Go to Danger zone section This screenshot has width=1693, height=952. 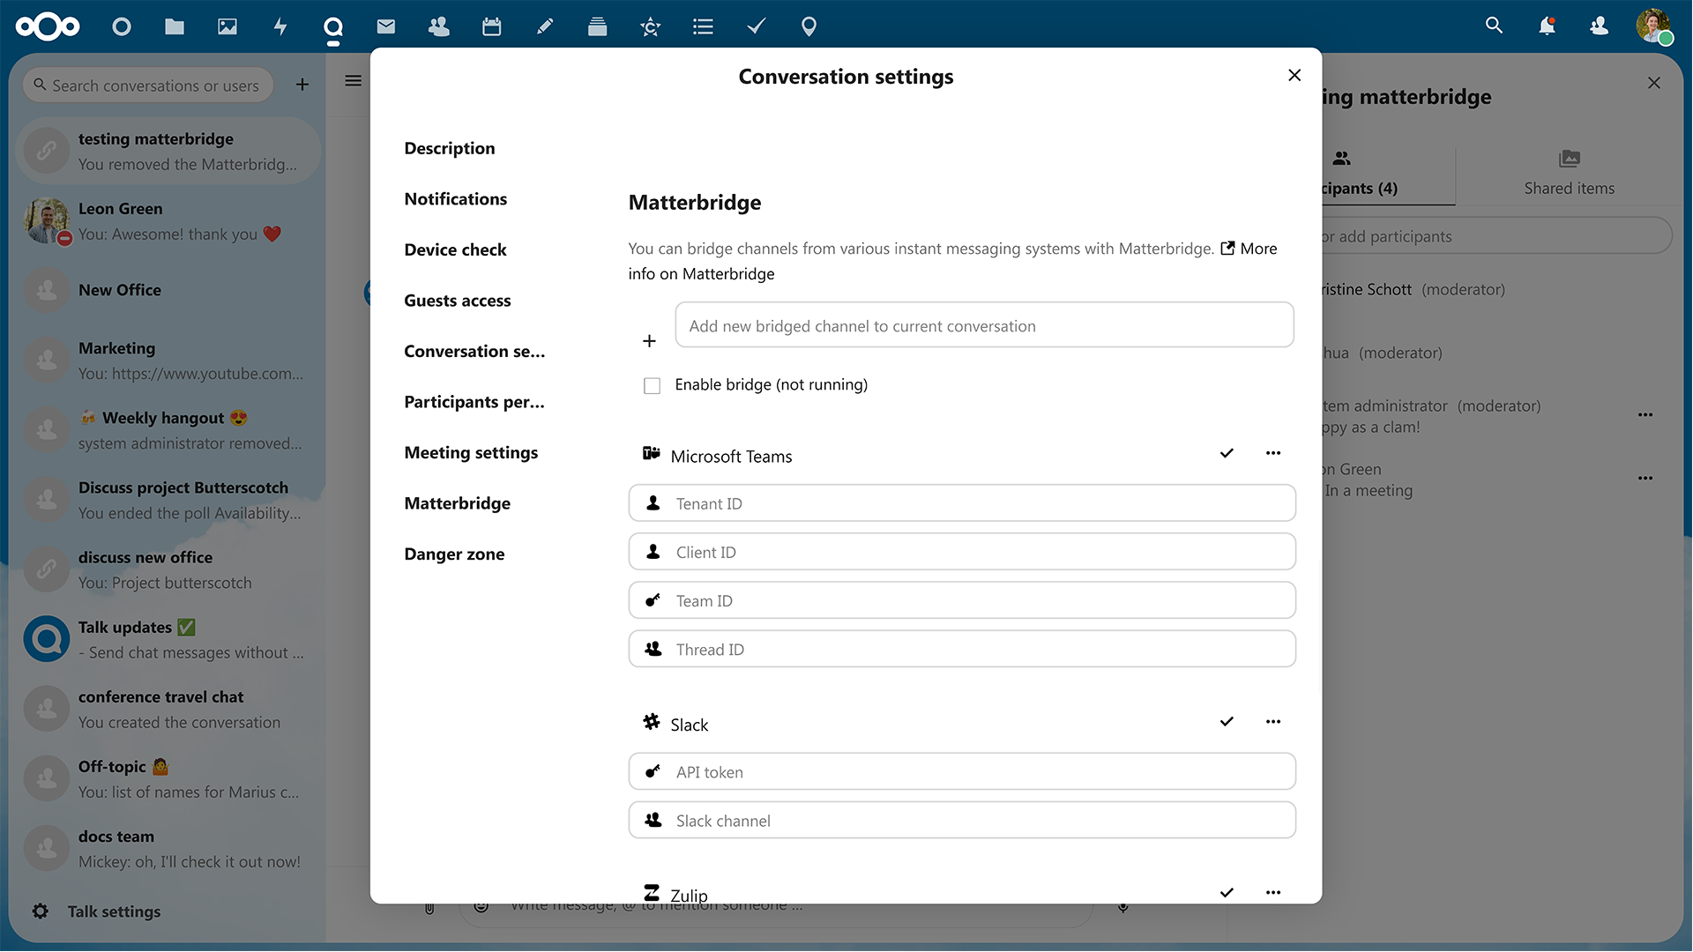point(454,554)
